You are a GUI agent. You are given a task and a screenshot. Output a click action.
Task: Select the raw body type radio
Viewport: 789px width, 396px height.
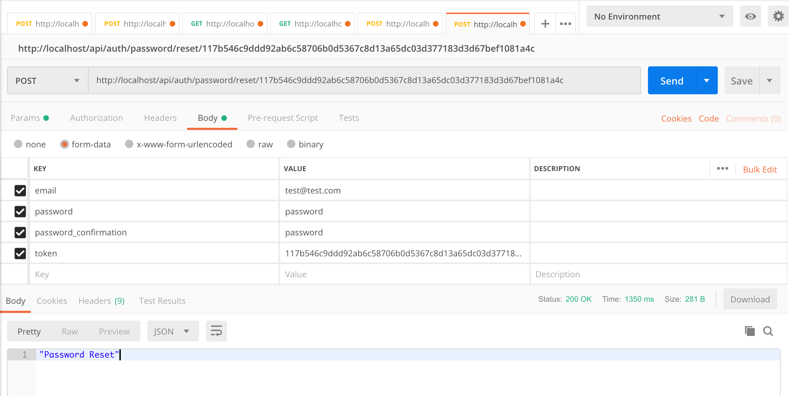[x=251, y=144]
